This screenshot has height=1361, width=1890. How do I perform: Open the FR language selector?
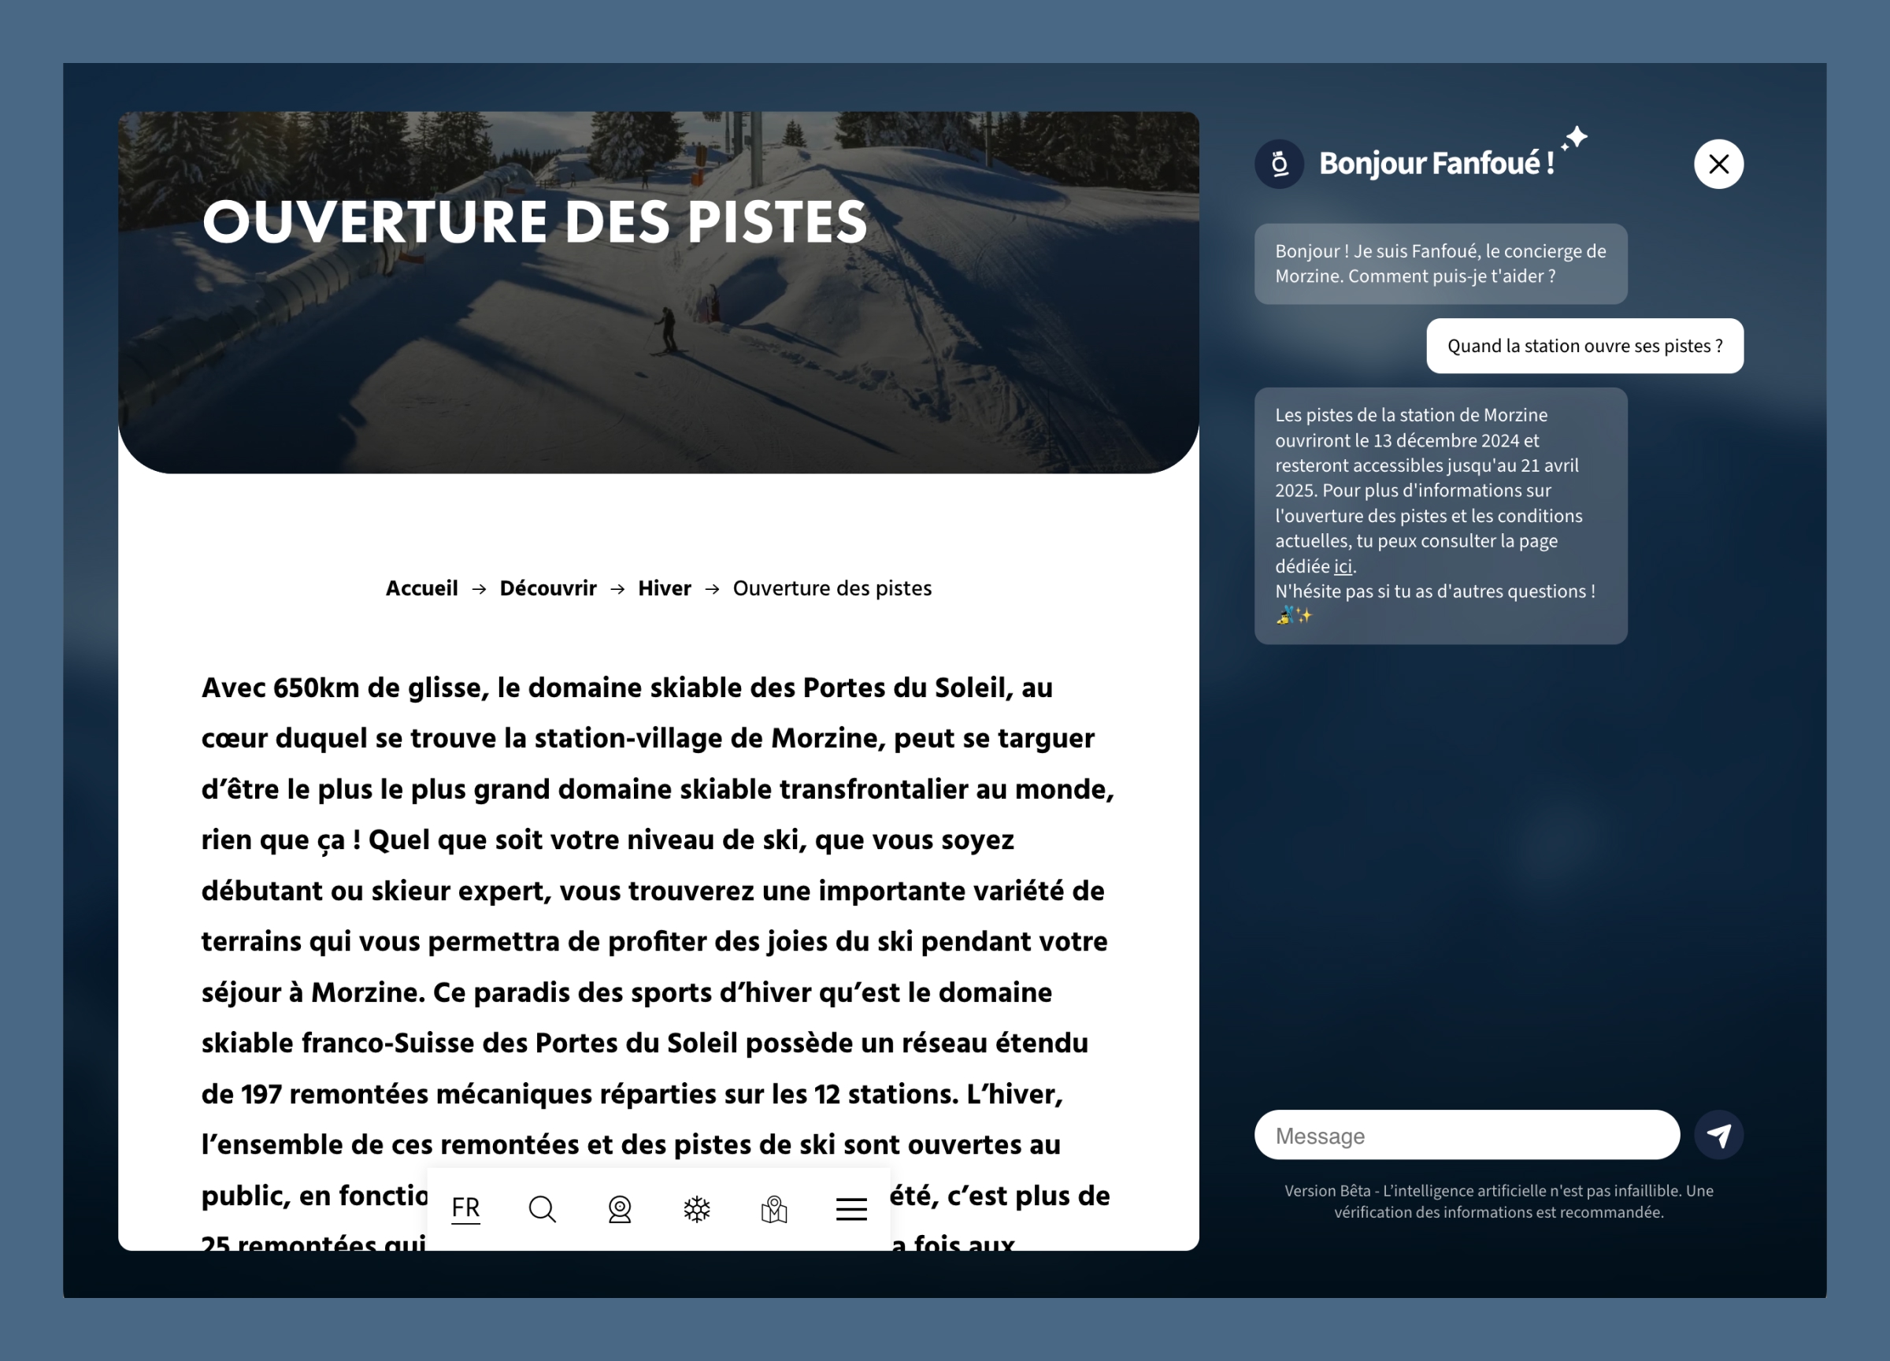[465, 1208]
